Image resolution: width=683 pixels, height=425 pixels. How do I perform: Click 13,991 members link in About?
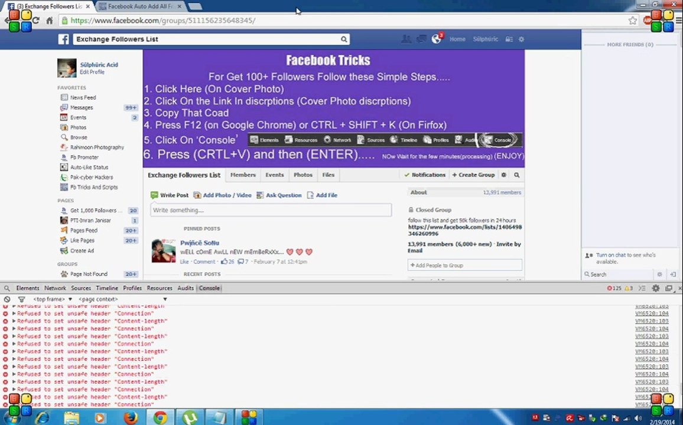click(502, 192)
